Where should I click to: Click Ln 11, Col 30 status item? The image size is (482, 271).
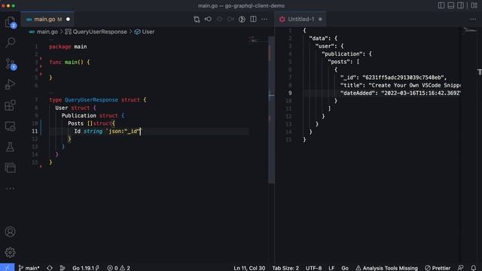point(249,268)
